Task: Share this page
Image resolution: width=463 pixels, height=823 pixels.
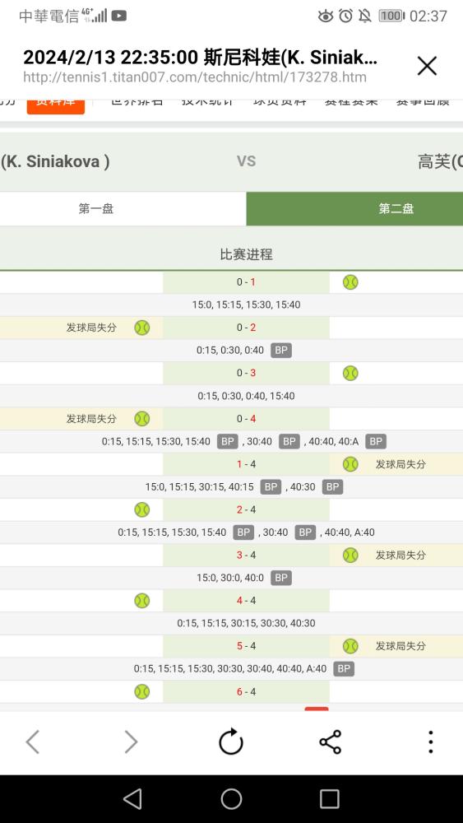Action: (331, 742)
